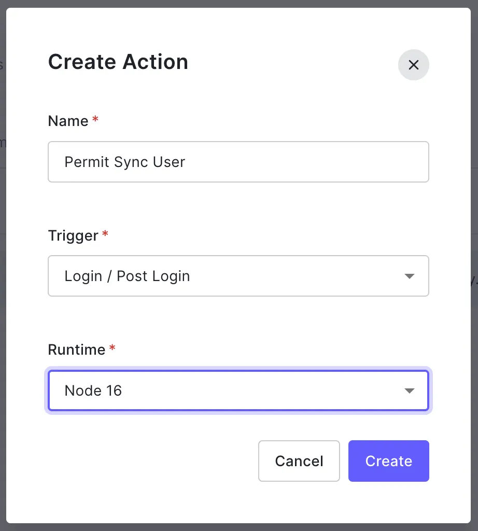Click the 'Node 16' runtime value
478x531 pixels.
coord(93,390)
